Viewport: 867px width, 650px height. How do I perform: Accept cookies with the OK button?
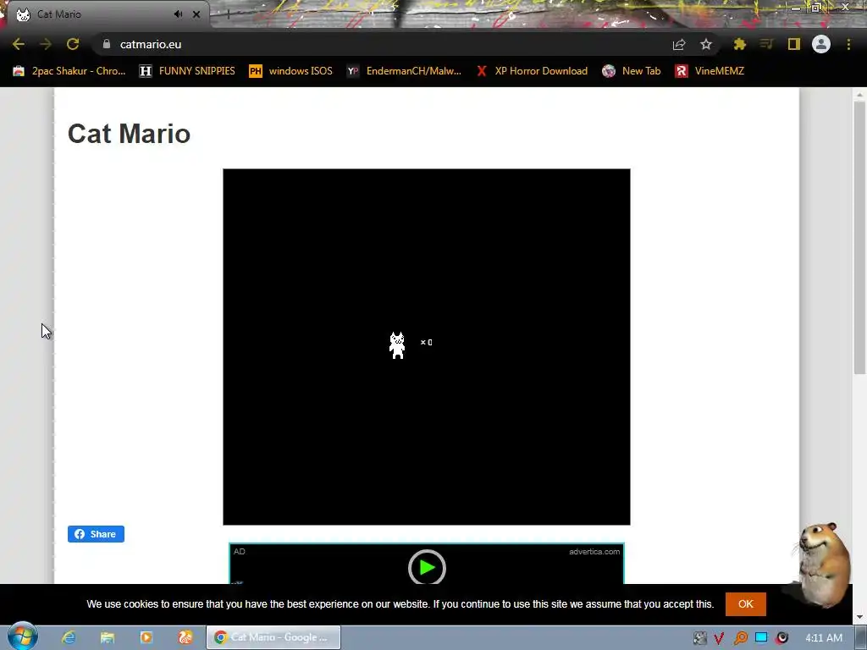(745, 604)
